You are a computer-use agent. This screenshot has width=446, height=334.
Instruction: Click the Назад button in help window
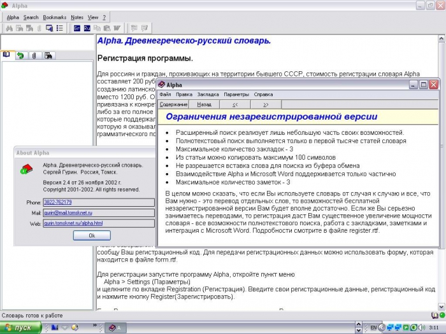(205, 104)
